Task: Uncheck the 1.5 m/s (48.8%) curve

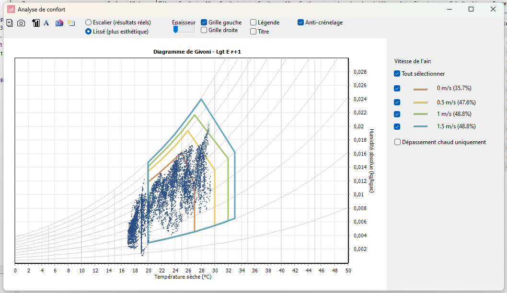Action: click(x=397, y=127)
